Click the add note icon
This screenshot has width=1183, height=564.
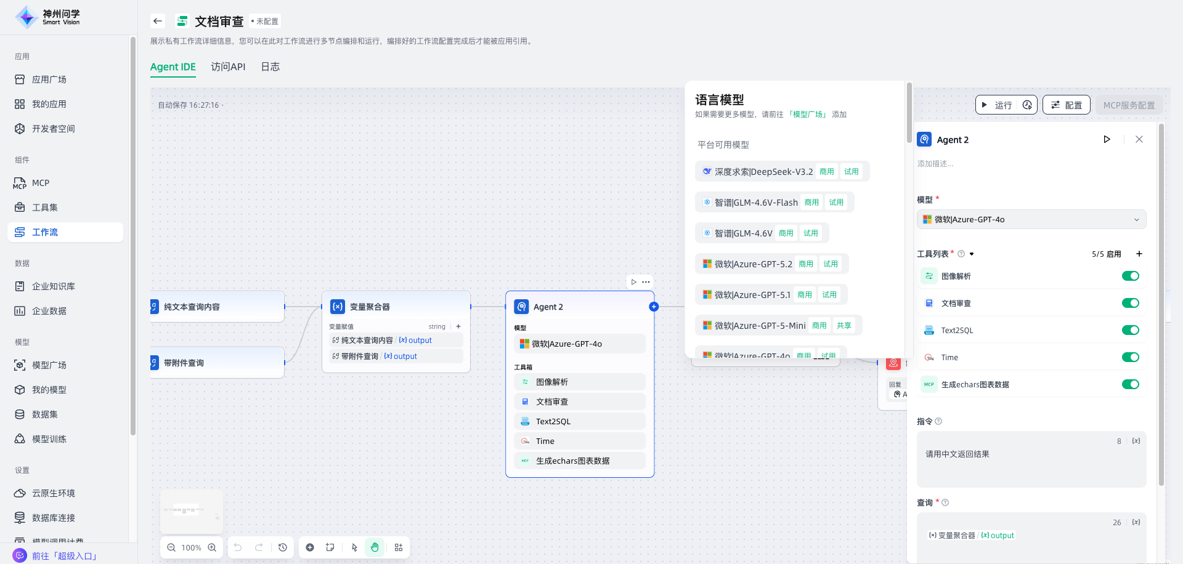[330, 547]
